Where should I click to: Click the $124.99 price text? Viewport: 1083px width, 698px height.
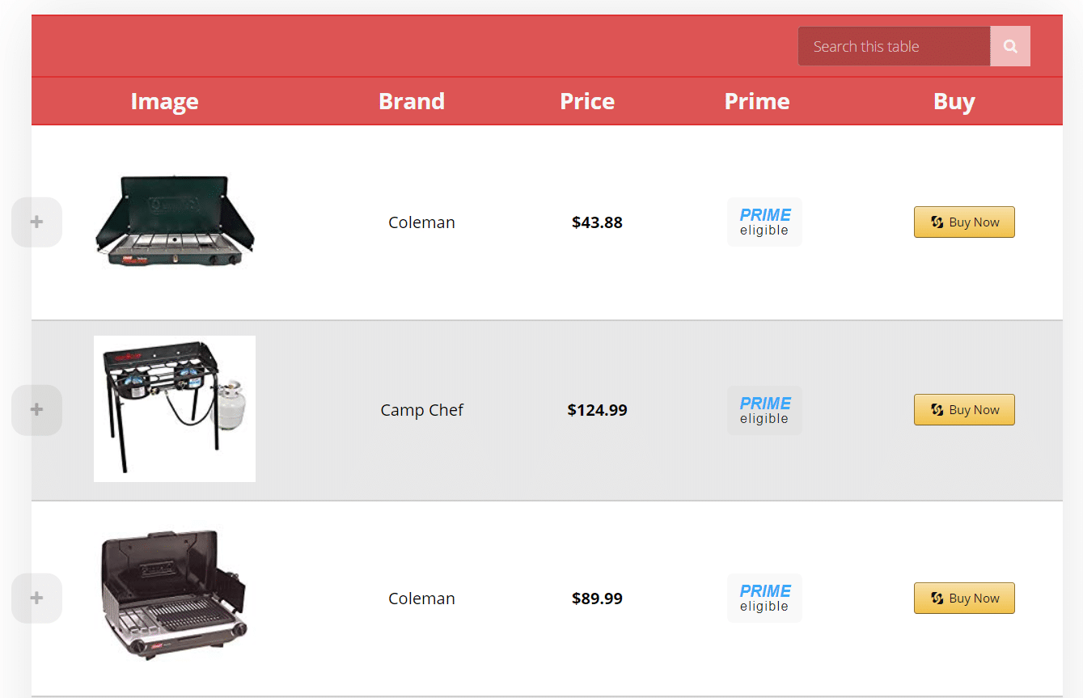(x=597, y=410)
